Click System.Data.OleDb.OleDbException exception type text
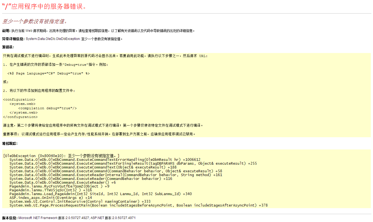The width and height of the screenshot is (373, 222). 53,39
